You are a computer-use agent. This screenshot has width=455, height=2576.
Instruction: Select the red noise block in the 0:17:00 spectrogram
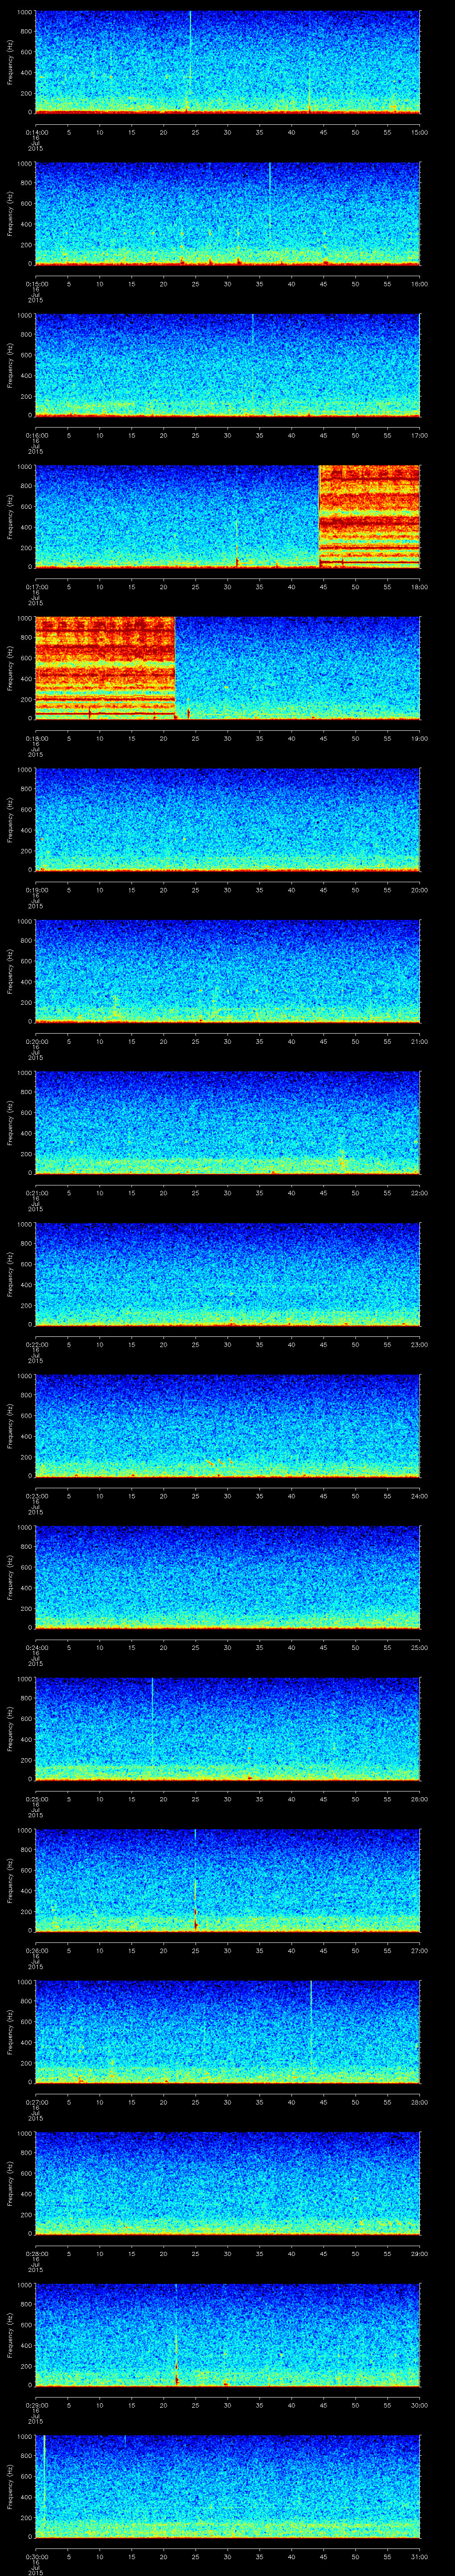[369, 516]
